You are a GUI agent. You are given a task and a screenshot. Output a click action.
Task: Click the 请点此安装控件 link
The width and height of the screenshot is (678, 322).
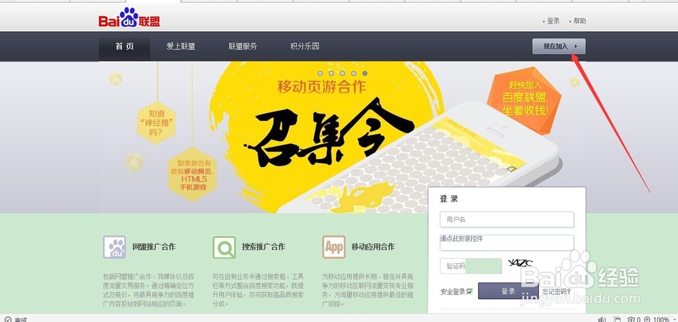461,239
